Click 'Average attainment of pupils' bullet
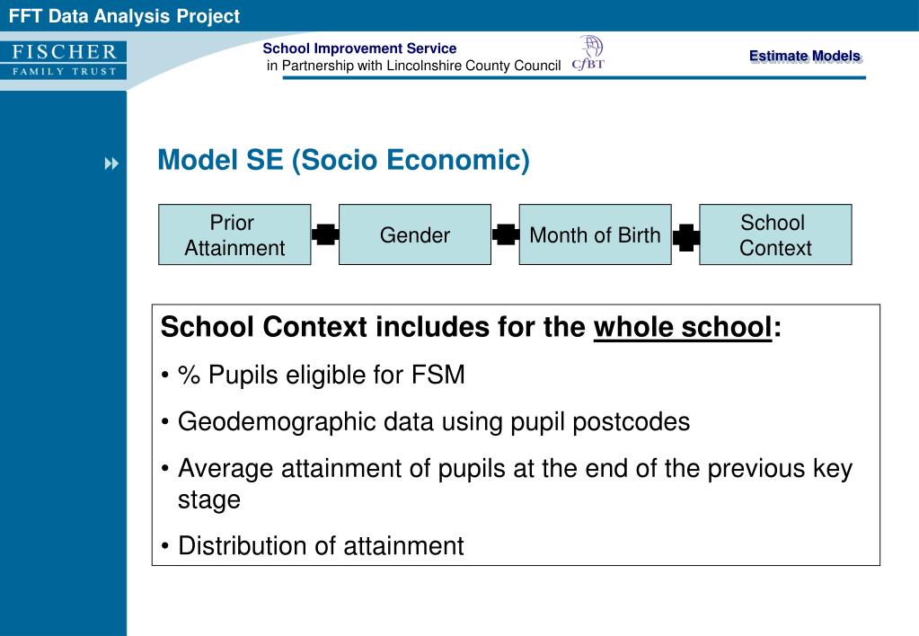The height and width of the screenshot is (636, 919). [507, 484]
